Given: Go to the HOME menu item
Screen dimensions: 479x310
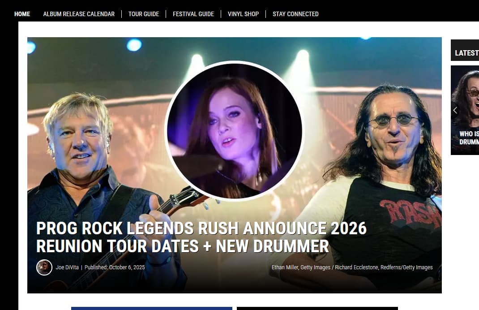Looking at the screenshot, I should pos(22,14).
